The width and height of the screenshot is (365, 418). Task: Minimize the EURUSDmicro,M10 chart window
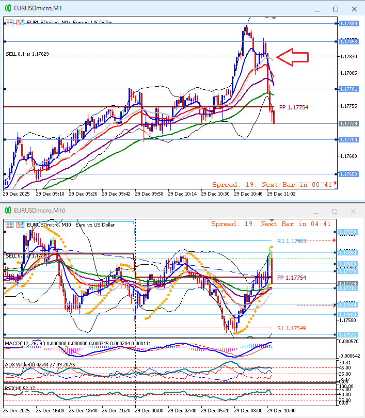[x=318, y=211]
